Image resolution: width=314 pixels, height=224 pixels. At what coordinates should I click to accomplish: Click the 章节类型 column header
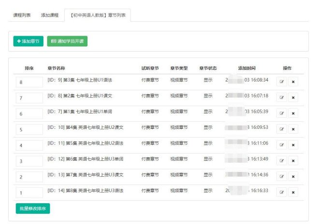click(179, 68)
